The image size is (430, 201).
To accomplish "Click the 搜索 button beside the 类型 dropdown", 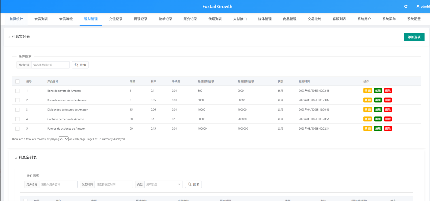I will 193,184.
